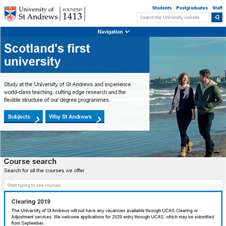This screenshot has width=226, height=226.
Task: Select the Why St Andrews button
Action: pos(75,117)
